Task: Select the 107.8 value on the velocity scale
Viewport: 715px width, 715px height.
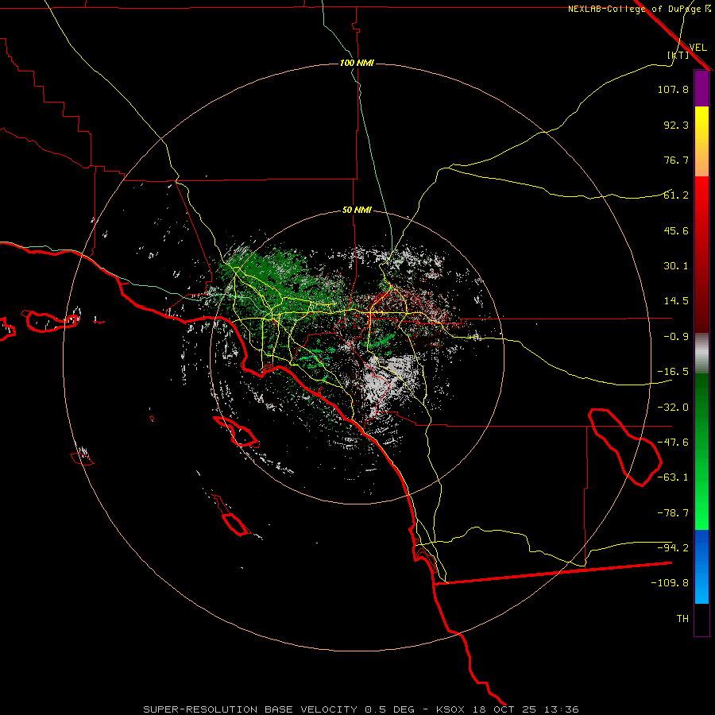Action: [x=673, y=89]
